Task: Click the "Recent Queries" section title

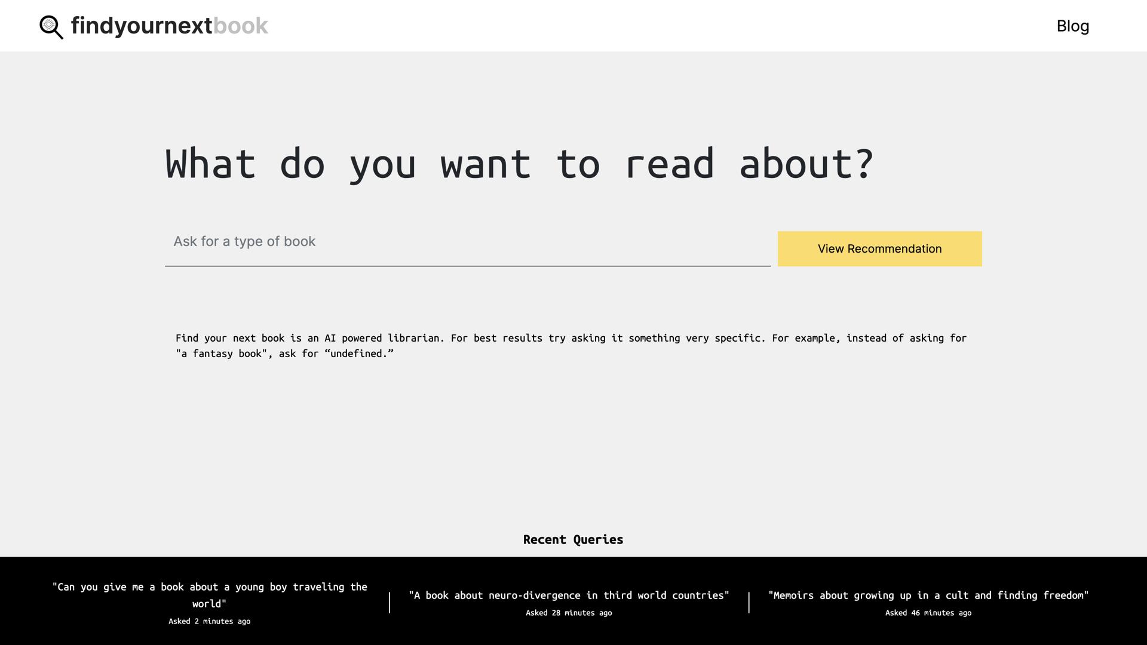Action: tap(573, 539)
